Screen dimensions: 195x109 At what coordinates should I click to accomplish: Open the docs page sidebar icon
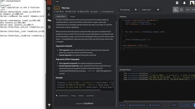[x=49, y=27]
